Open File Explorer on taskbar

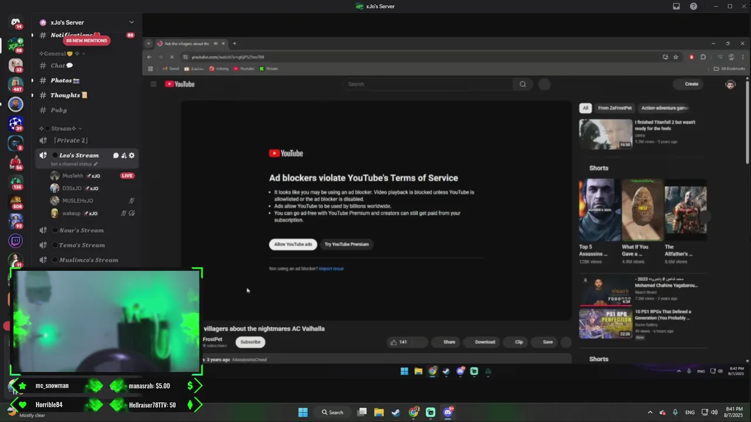379,412
